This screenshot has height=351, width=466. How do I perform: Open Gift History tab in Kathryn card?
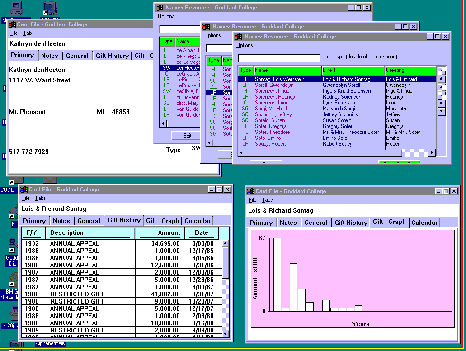(x=113, y=56)
